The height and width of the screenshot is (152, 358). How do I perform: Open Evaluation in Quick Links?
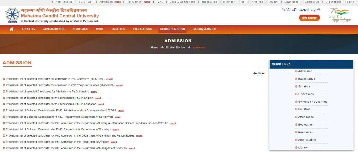click(306, 125)
